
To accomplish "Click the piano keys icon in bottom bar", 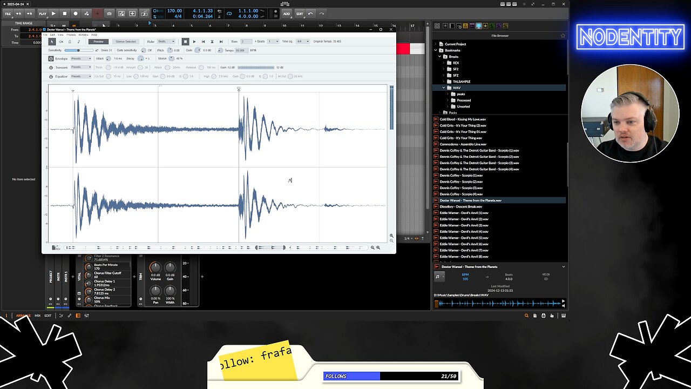I will tap(563, 316).
